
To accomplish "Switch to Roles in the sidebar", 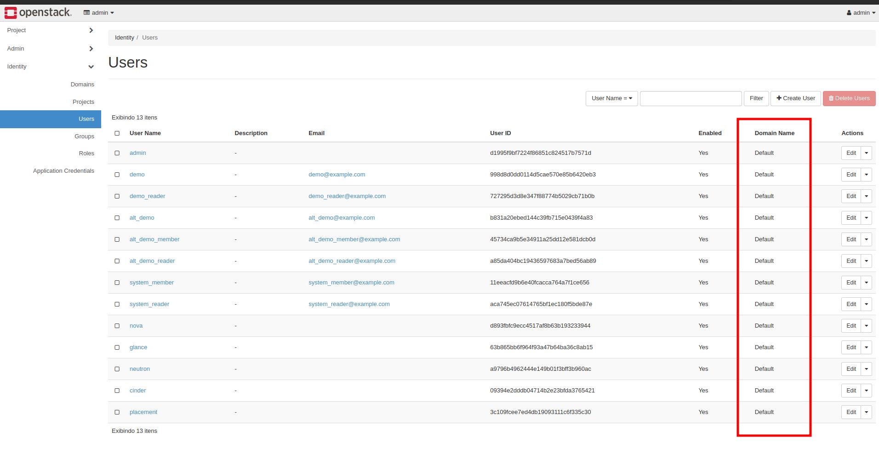I will point(86,153).
